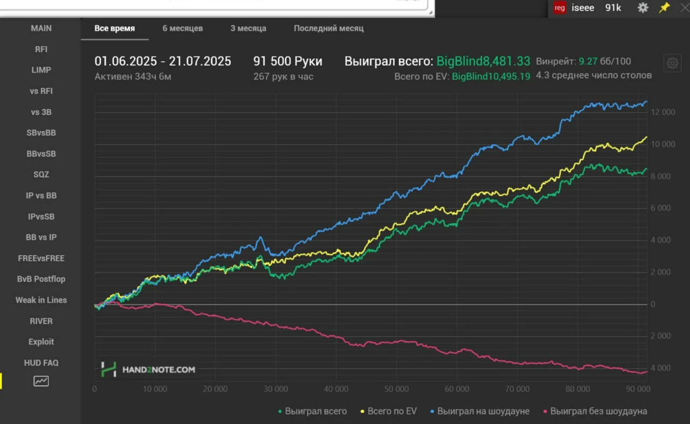690x424 pixels.
Task: Click the red reg player badge
Action: (560, 8)
